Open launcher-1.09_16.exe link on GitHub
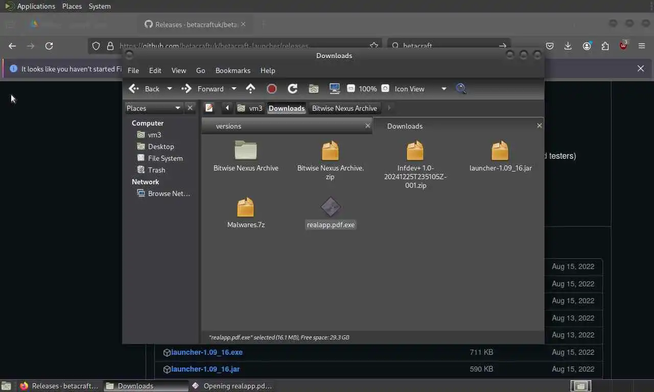This screenshot has height=392, width=654. click(207, 352)
